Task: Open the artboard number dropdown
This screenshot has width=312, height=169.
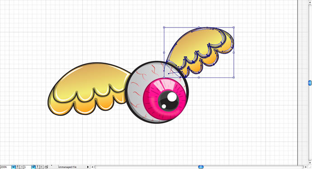Action: [33, 167]
